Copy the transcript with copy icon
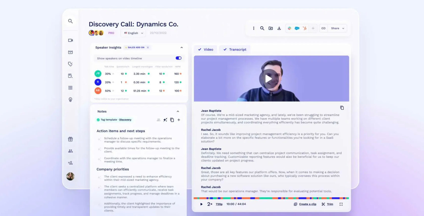 click(x=342, y=108)
